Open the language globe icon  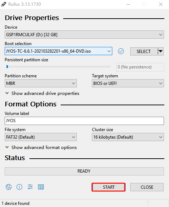pos(9,187)
